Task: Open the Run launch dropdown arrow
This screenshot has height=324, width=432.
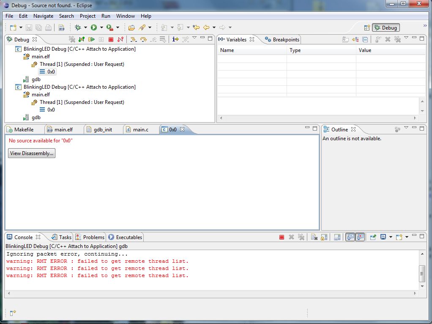Action: (101, 27)
